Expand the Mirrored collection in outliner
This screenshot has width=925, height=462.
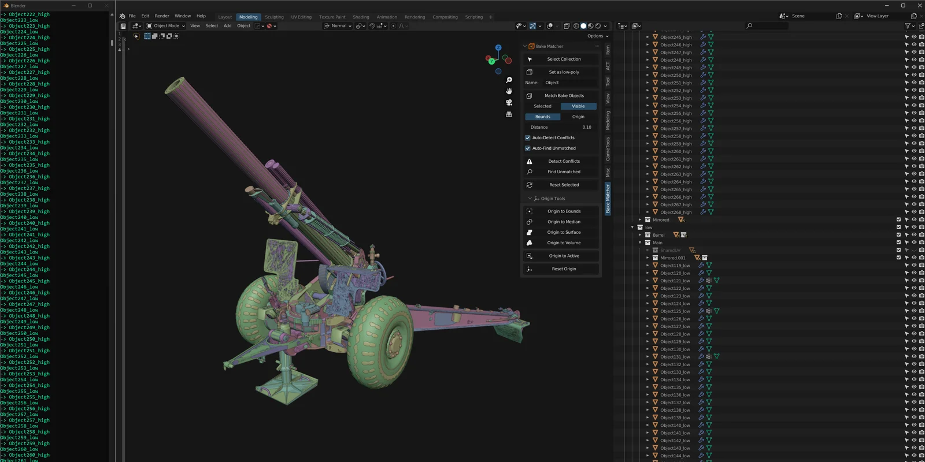tap(640, 220)
